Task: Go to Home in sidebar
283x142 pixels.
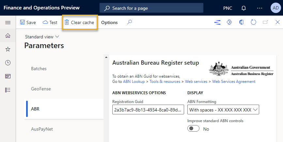Action: pyautogui.click(x=8, y=36)
